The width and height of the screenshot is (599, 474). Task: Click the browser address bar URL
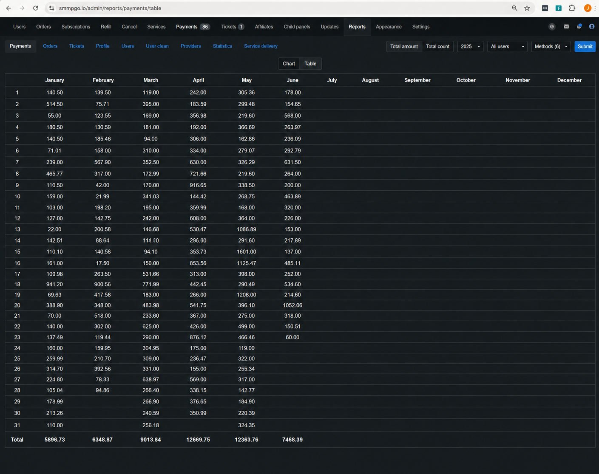[x=110, y=8]
